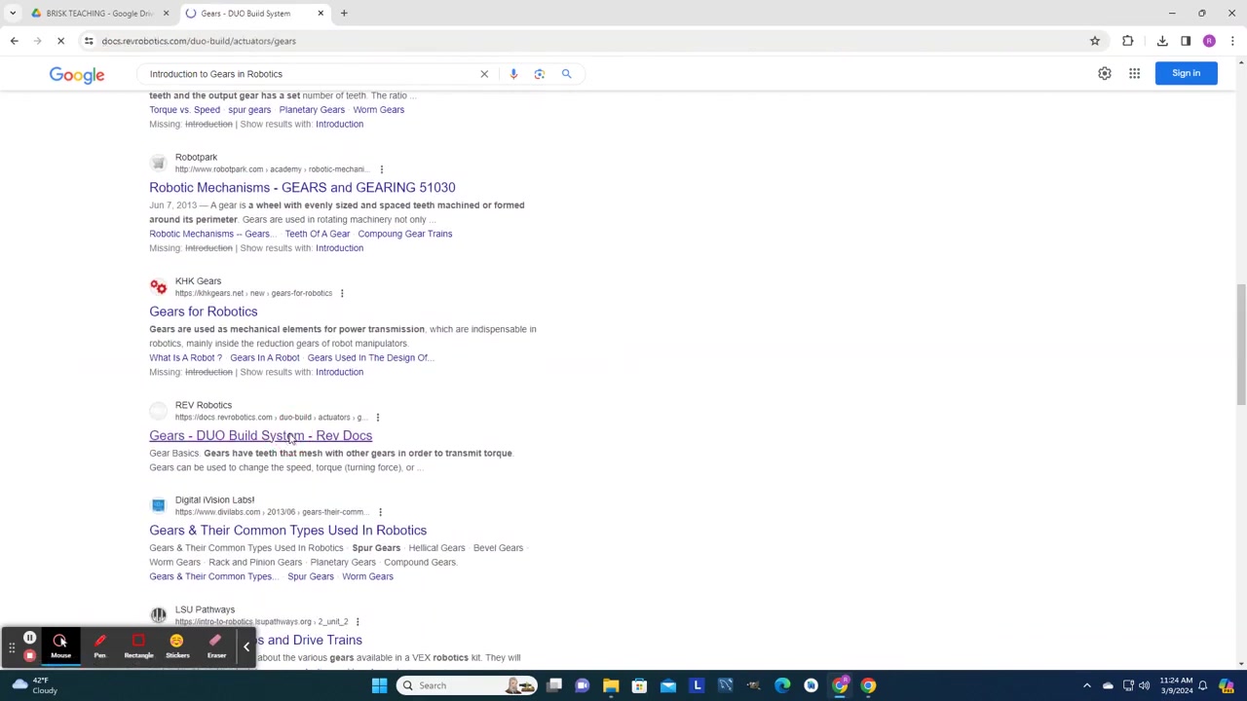Search by image with Google Lens icon

(x=540, y=74)
